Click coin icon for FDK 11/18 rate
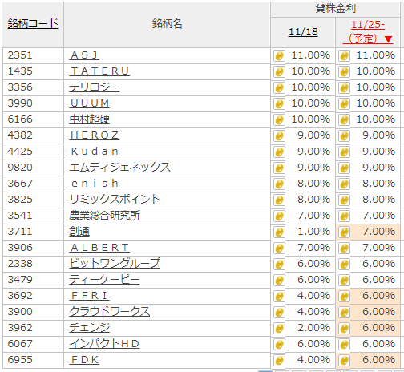The height and width of the screenshot is (372, 404). coord(279,361)
